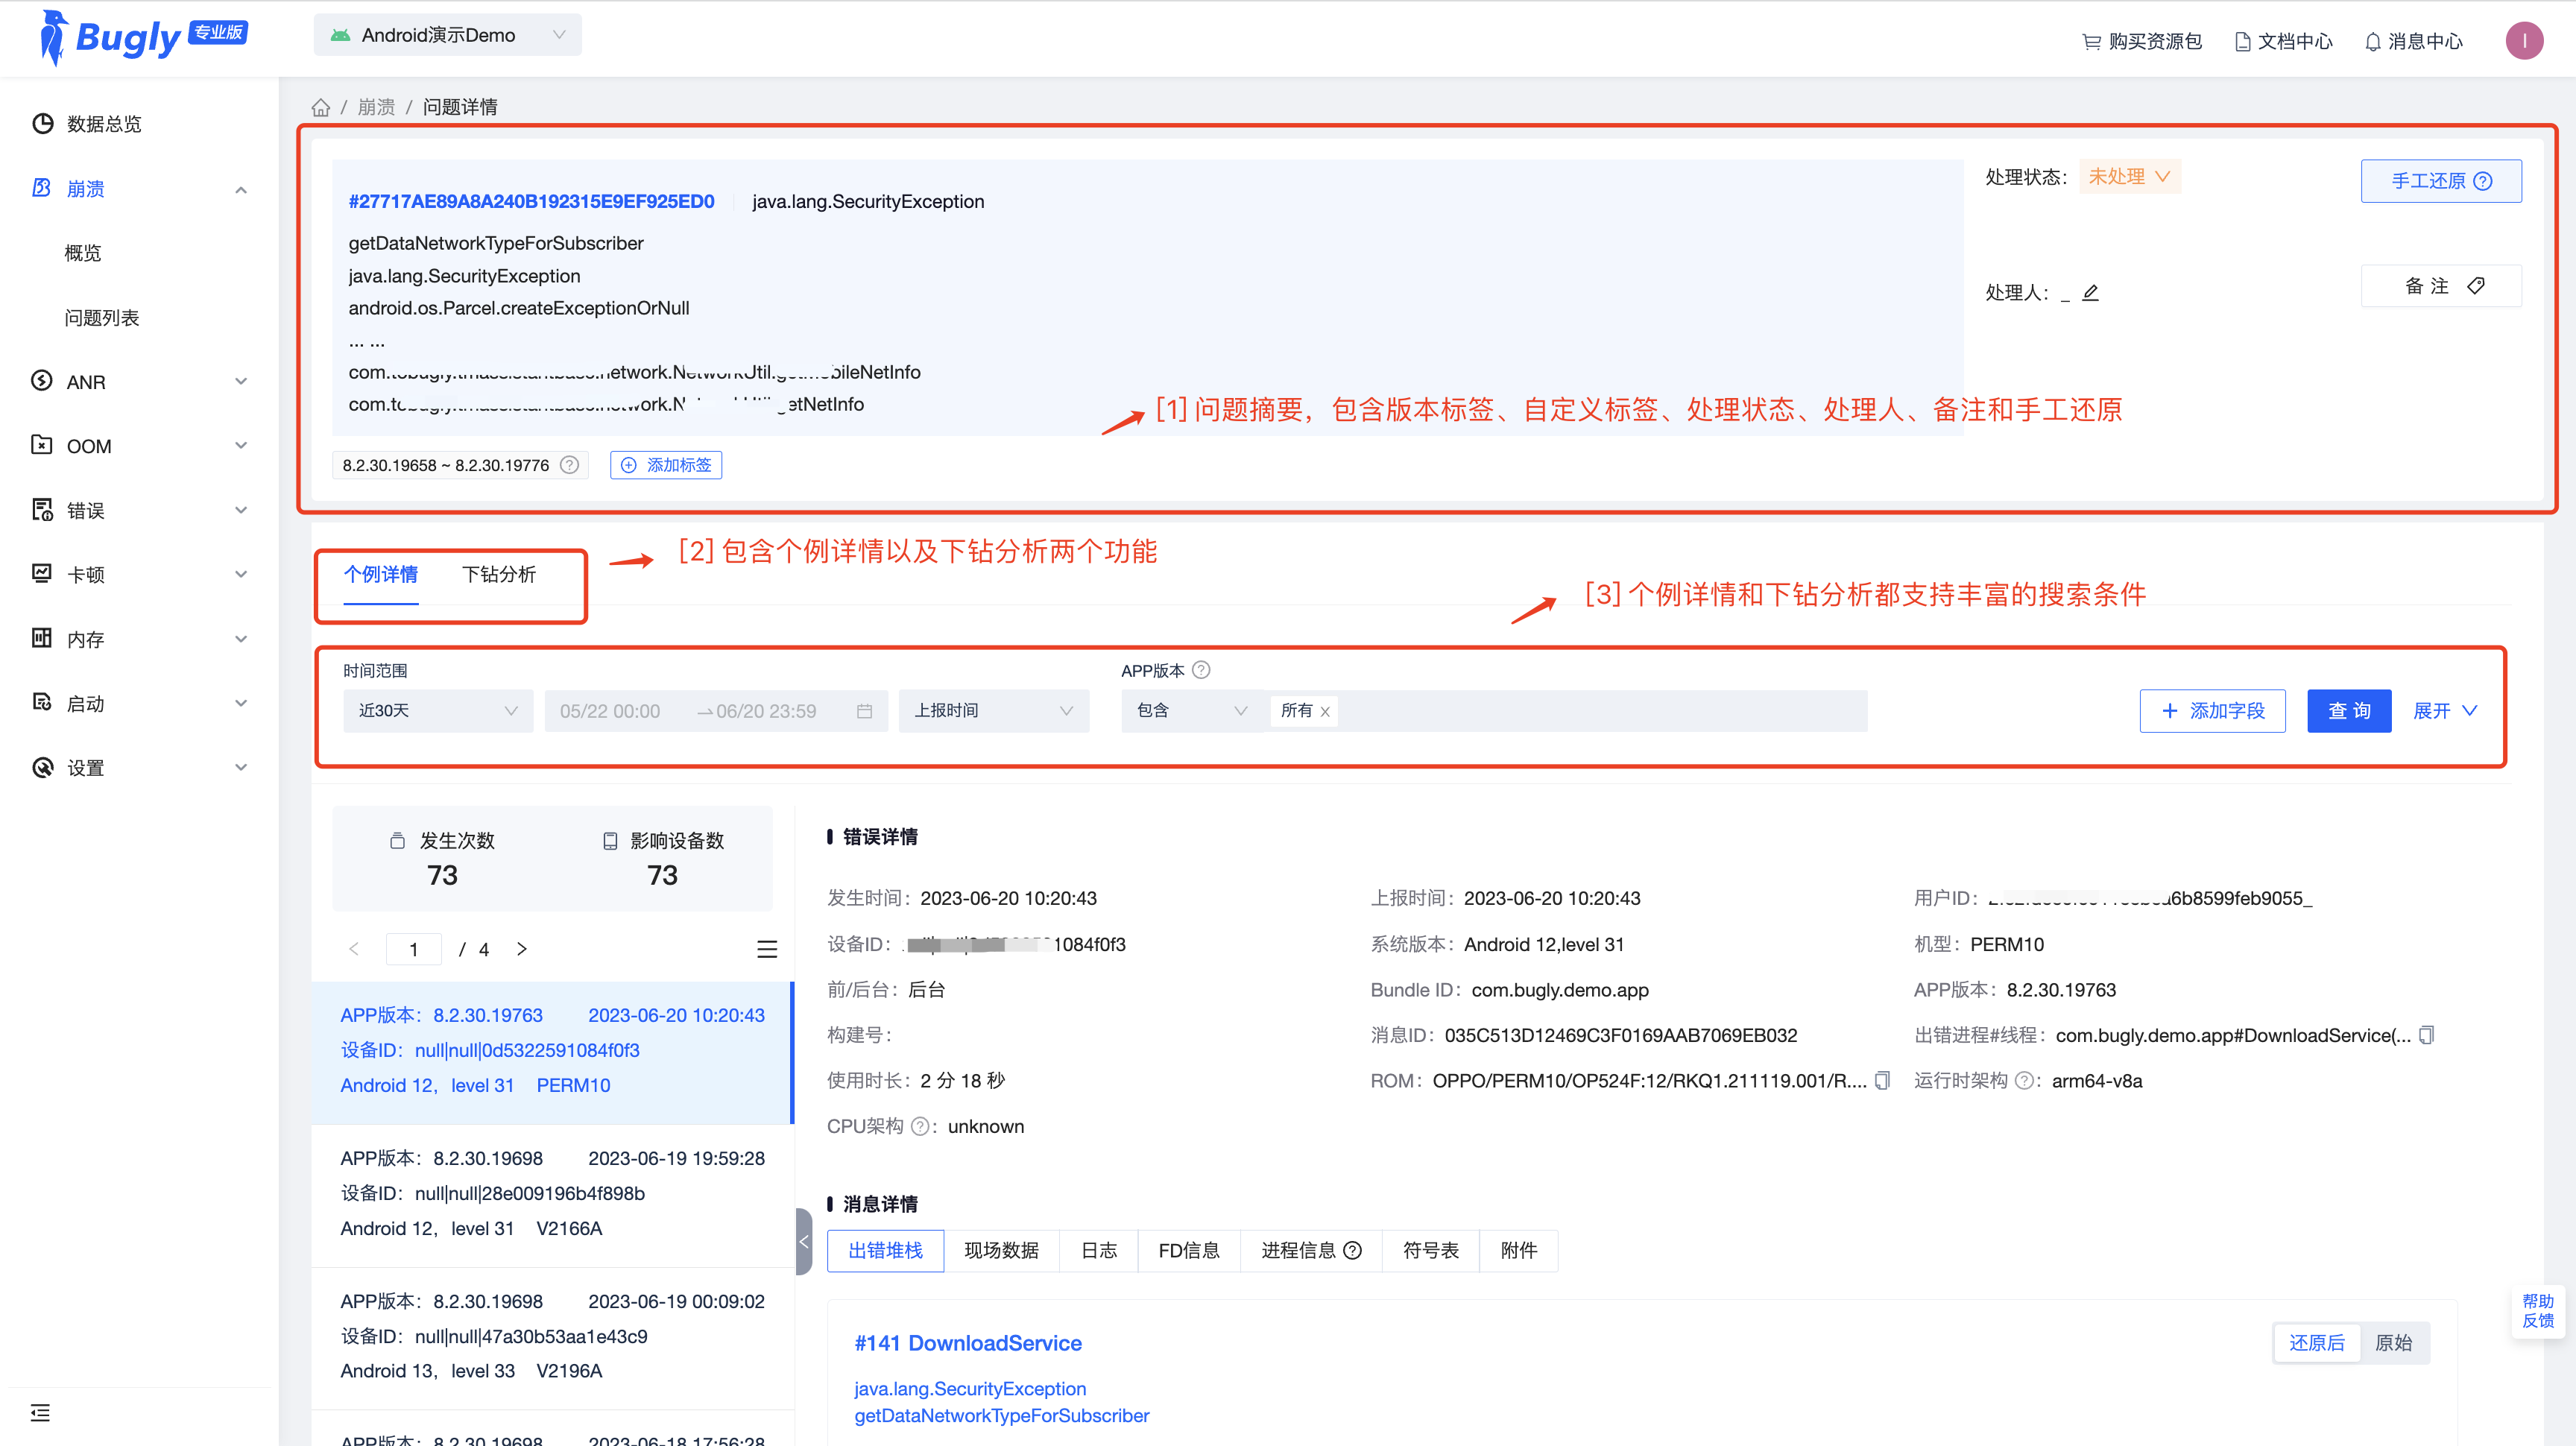This screenshot has width=2576, height=1446.
Task: Expand the 启动 sidebar section
Action: tap(241, 704)
